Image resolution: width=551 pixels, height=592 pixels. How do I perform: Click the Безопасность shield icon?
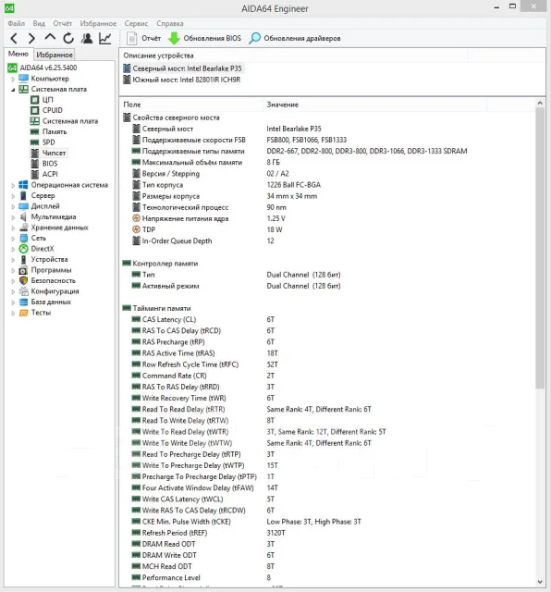[23, 280]
